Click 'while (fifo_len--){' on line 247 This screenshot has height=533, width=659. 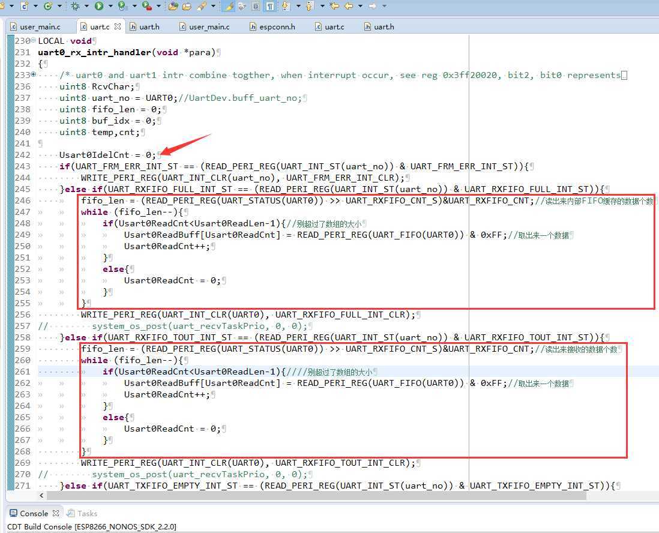[132, 212]
